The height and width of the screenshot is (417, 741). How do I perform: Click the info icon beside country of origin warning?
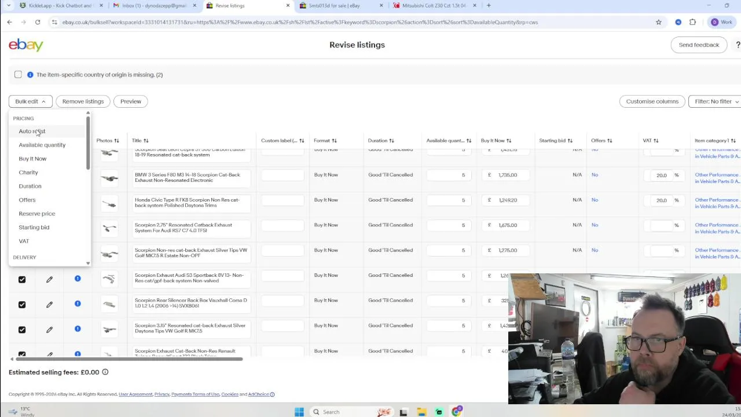[x=30, y=75]
